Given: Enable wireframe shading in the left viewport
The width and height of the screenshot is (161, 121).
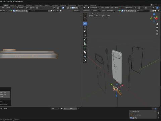Looking at the screenshot, I should (x=71, y=8).
